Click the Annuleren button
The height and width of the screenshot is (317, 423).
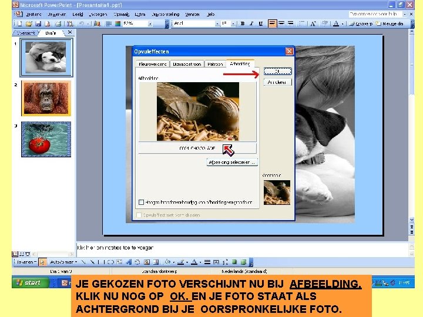(x=277, y=82)
